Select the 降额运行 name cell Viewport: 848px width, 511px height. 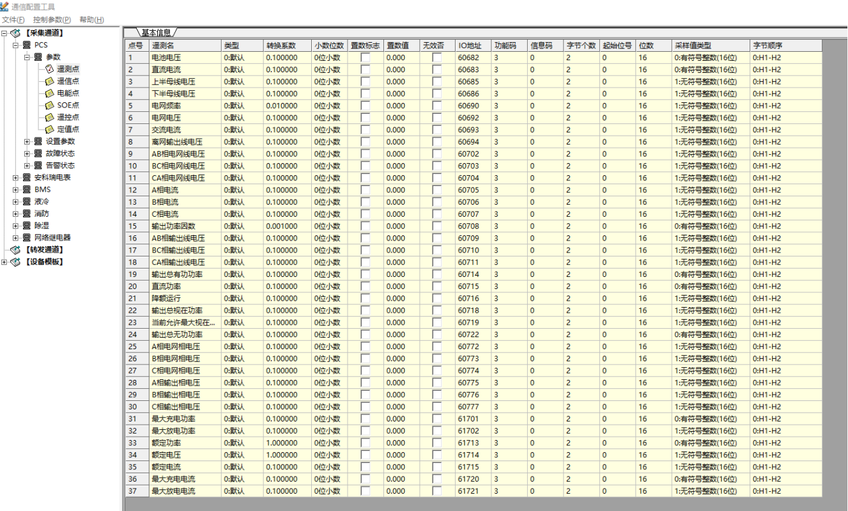pos(185,299)
